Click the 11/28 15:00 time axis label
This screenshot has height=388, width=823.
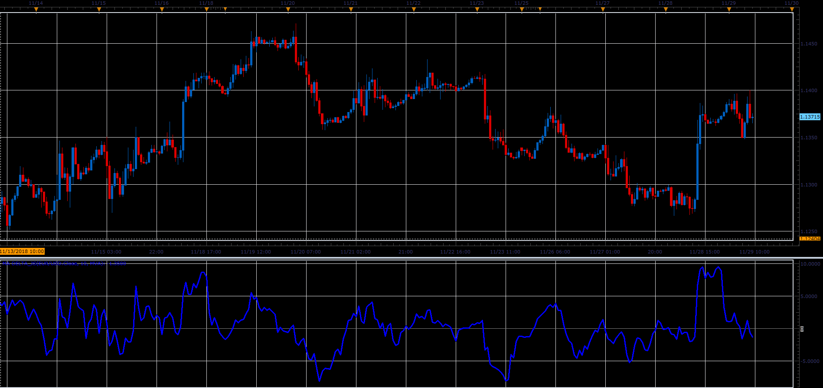(x=705, y=252)
